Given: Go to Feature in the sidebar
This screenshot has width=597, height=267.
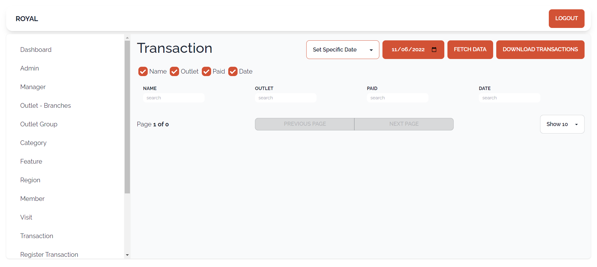Looking at the screenshot, I should (x=31, y=161).
